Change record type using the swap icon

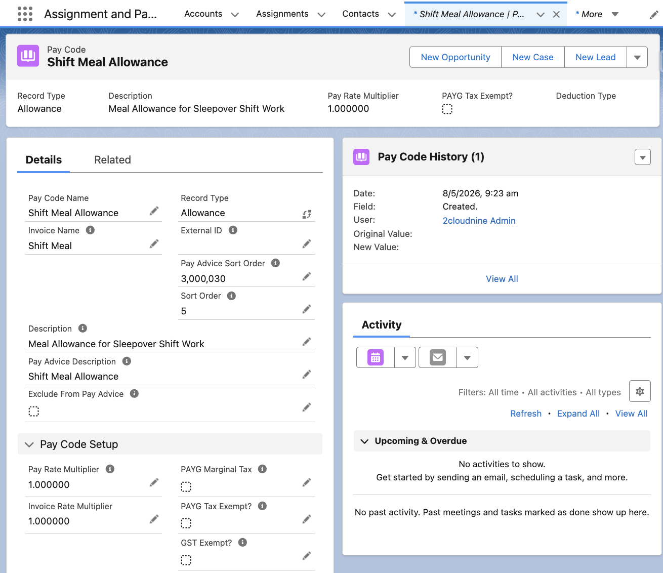pyautogui.click(x=307, y=214)
